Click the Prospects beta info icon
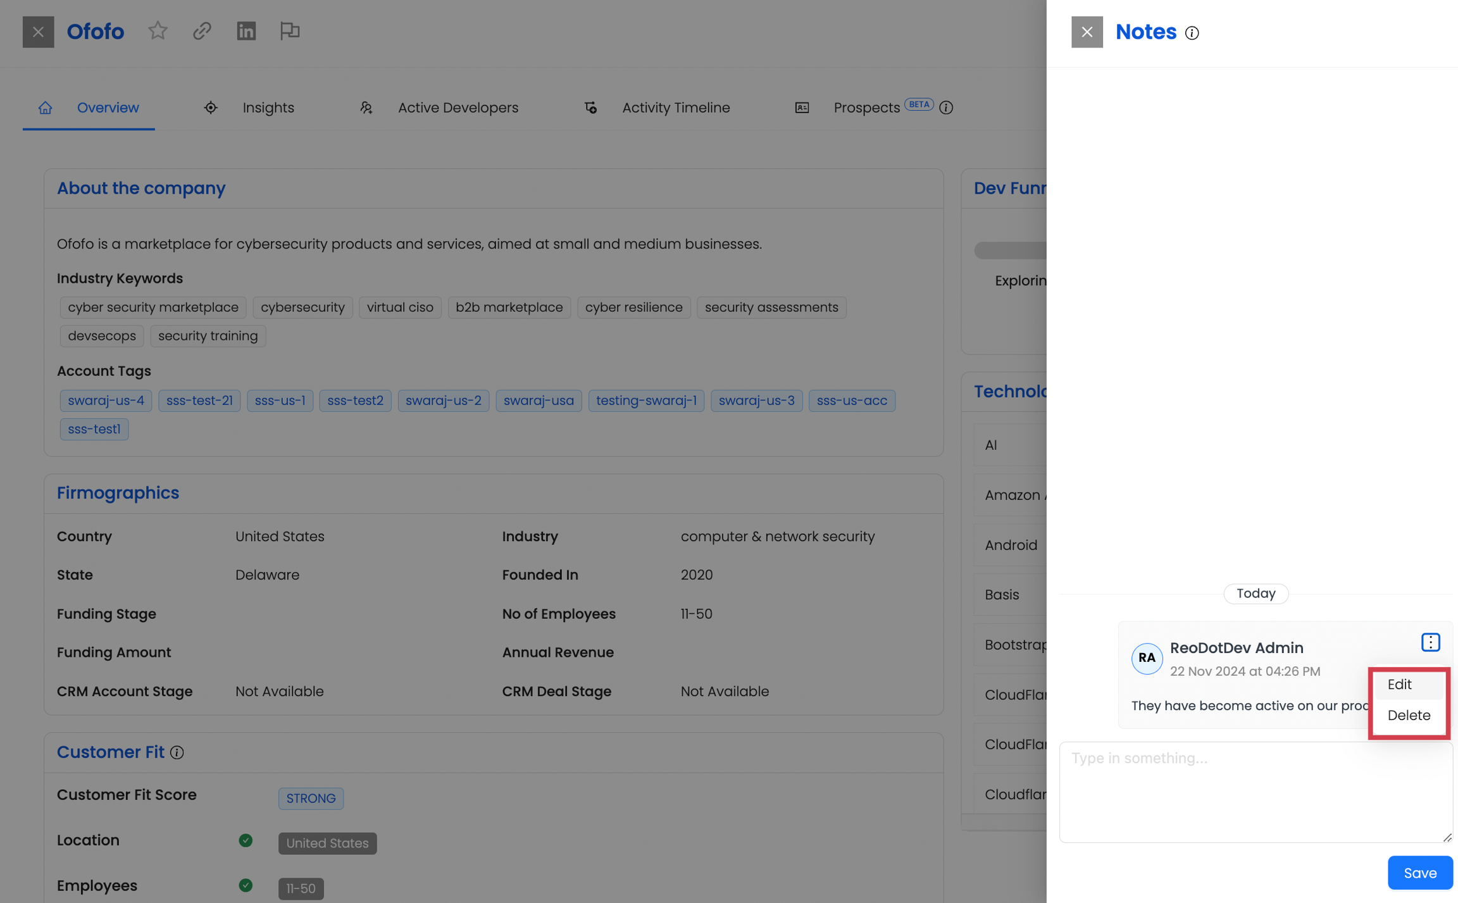 click(946, 108)
